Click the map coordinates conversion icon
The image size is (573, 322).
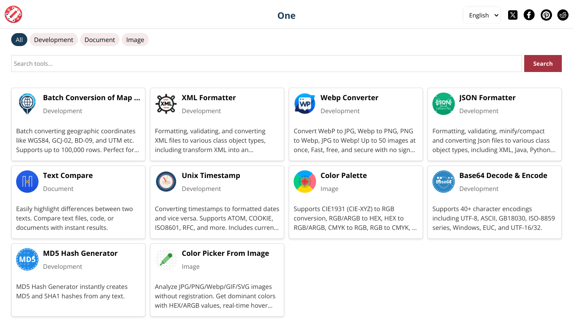coord(27,104)
